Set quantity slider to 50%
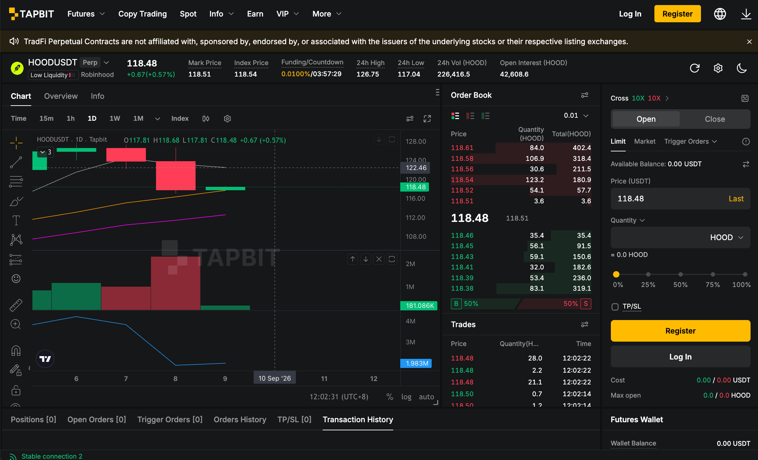The width and height of the screenshot is (758, 460). (680, 275)
